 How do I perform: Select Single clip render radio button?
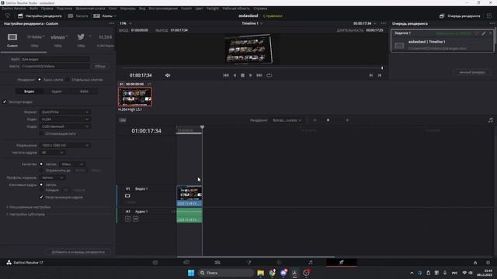click(x=40, y=80)
